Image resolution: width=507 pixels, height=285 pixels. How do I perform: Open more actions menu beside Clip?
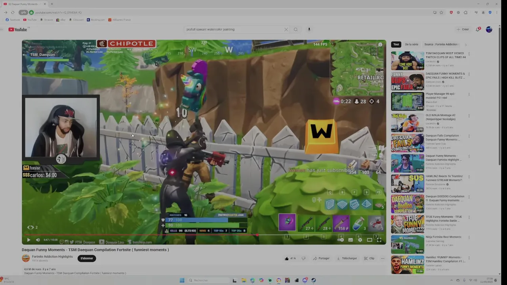tap(383, 258)
